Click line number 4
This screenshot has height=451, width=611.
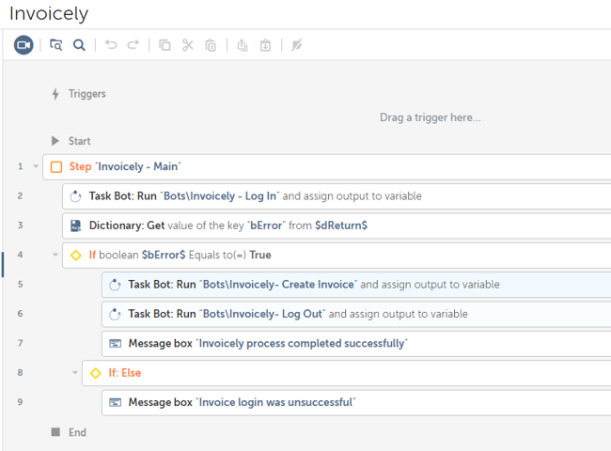pos(21,255)
